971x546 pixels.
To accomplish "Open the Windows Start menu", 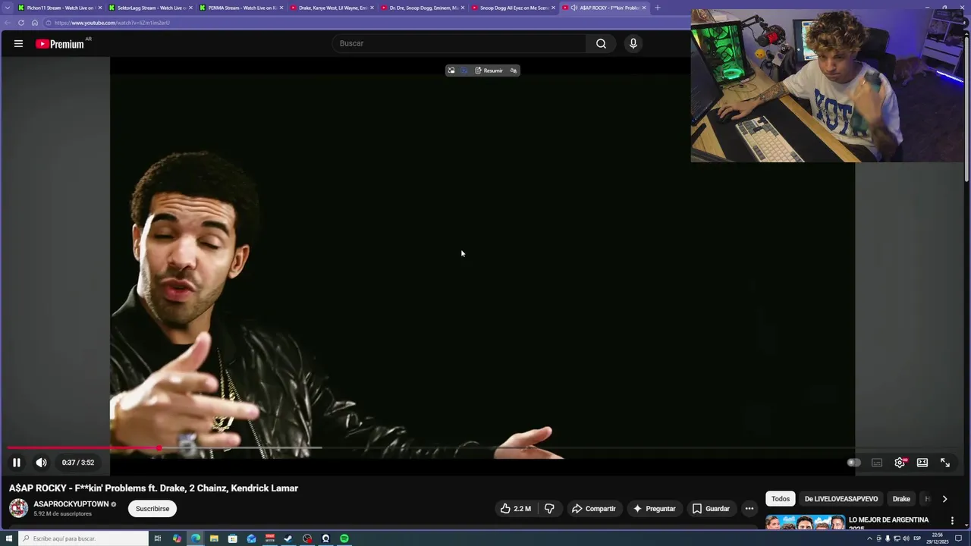I will [x=9, y=538].
